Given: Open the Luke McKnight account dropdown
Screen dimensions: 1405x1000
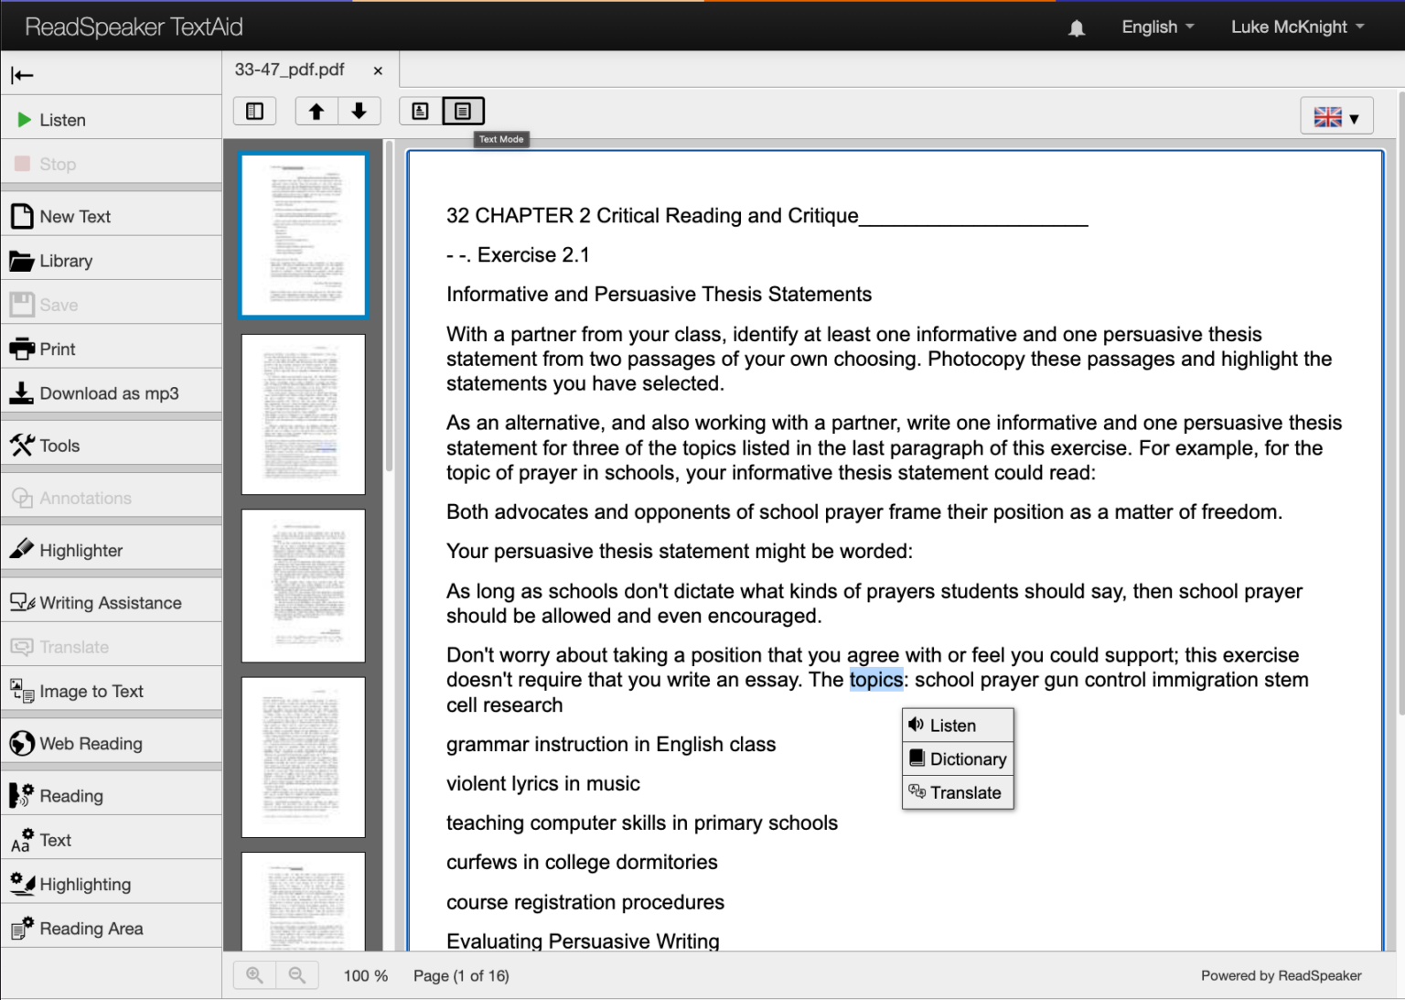Looking at the screenshot, I should pyautogui.click(x=1296, y=27).
